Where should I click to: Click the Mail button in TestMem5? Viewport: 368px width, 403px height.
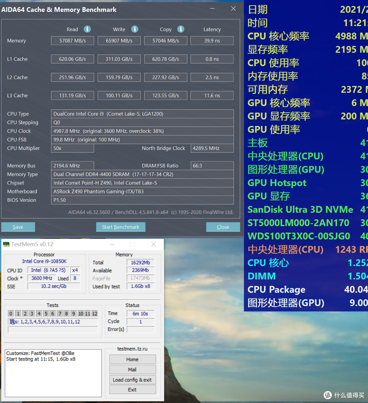coord(133,370)
